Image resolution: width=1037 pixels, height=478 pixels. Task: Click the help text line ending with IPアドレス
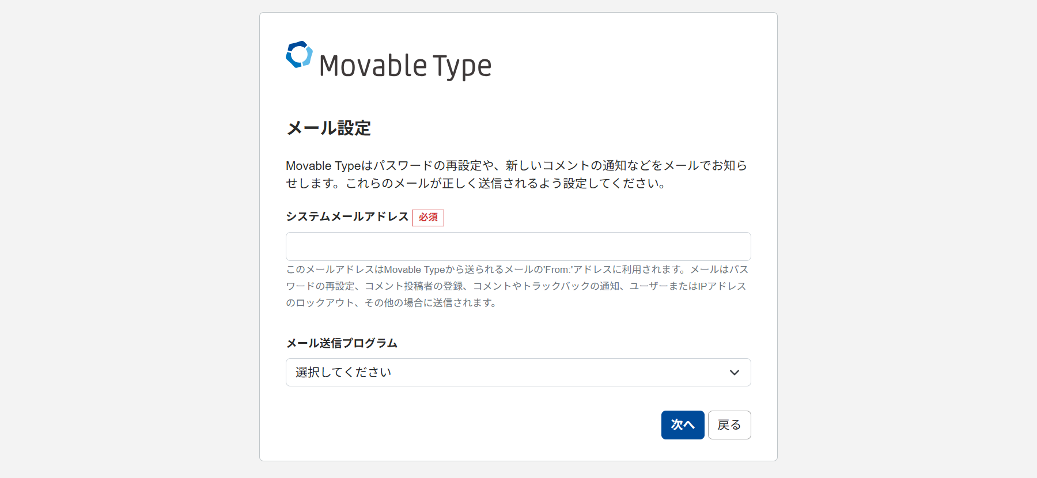click(x=516, y=286)
